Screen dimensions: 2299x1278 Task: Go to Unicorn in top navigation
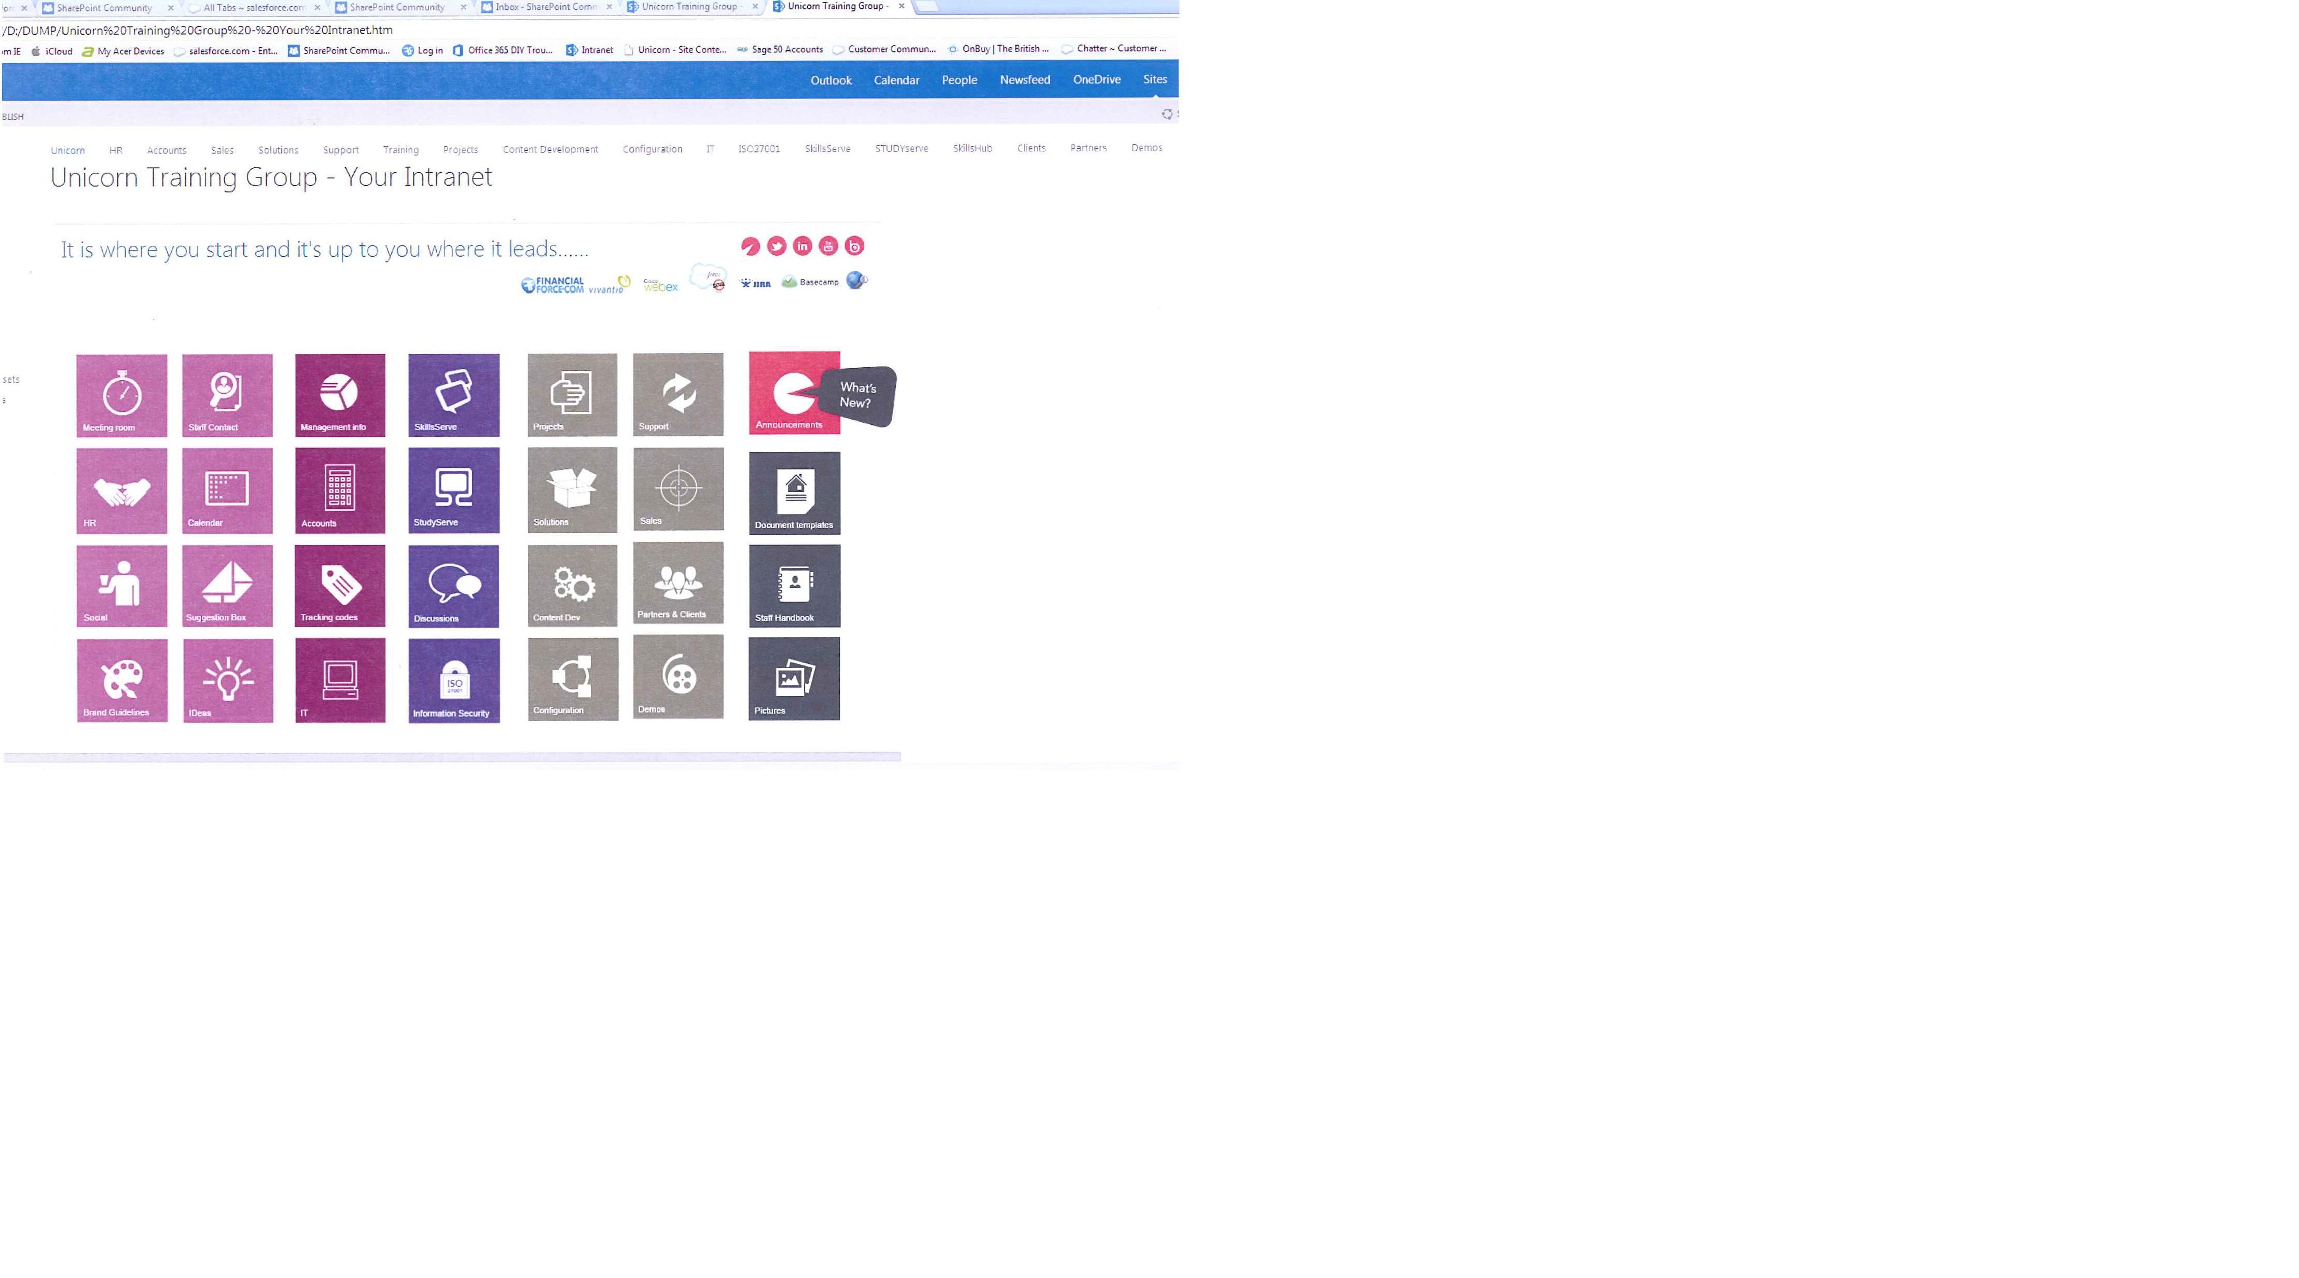(x=68, y=150)
